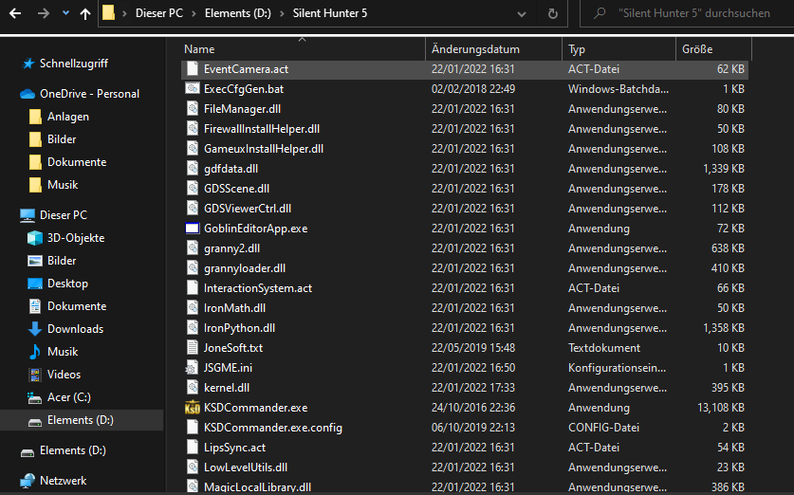The width and height of the screenshot is (794, 495).
Task: Click the KSDCommander.exe KSD icon
Action: pyautogui.click(x=193, y=408)
